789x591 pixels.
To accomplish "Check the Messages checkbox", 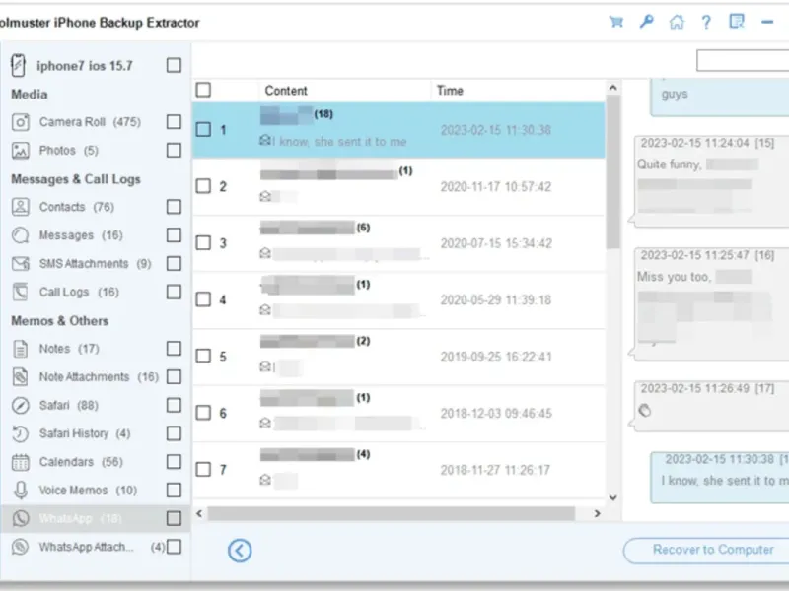I will click(x=174, y=234).
